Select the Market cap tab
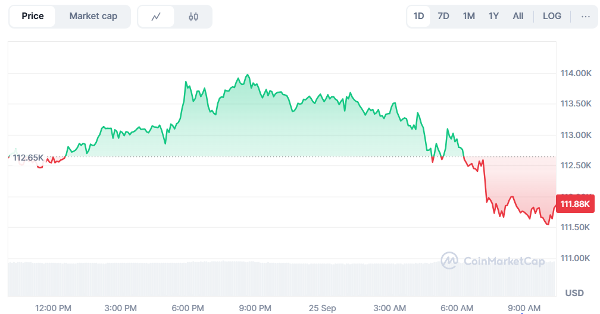 (93, 16)
